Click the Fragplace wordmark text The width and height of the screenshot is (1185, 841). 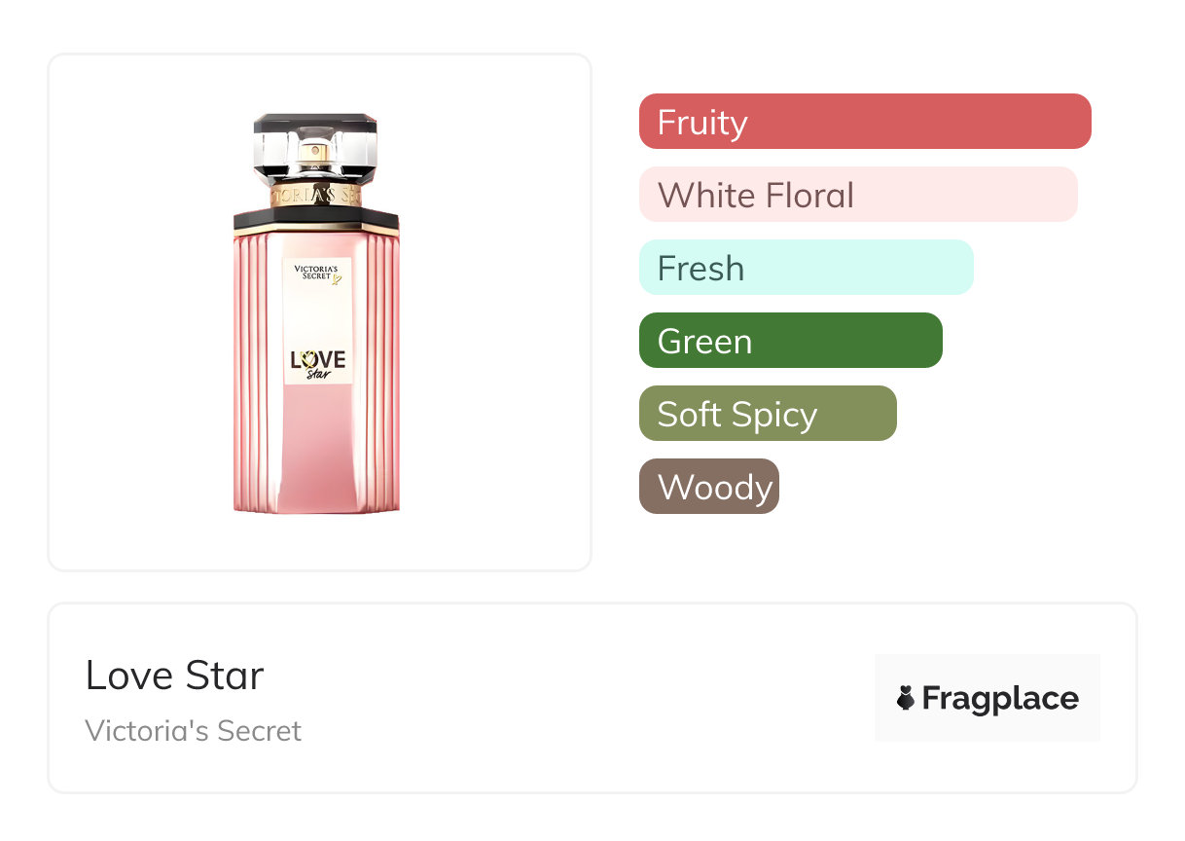tap(1000, 698)
